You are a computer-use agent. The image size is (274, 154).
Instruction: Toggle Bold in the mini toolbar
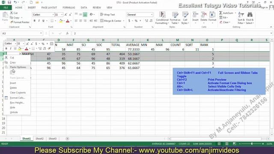tap(6, 48)
